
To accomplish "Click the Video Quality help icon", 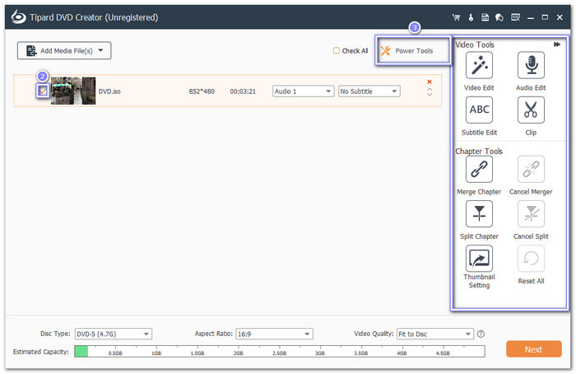I will [x=481, y=334].
